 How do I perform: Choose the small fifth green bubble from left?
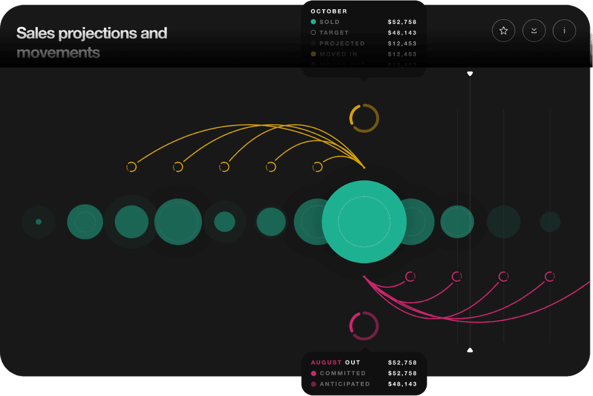pos(225,222)
